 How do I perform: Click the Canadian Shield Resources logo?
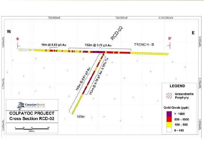(x=31, y=105)
